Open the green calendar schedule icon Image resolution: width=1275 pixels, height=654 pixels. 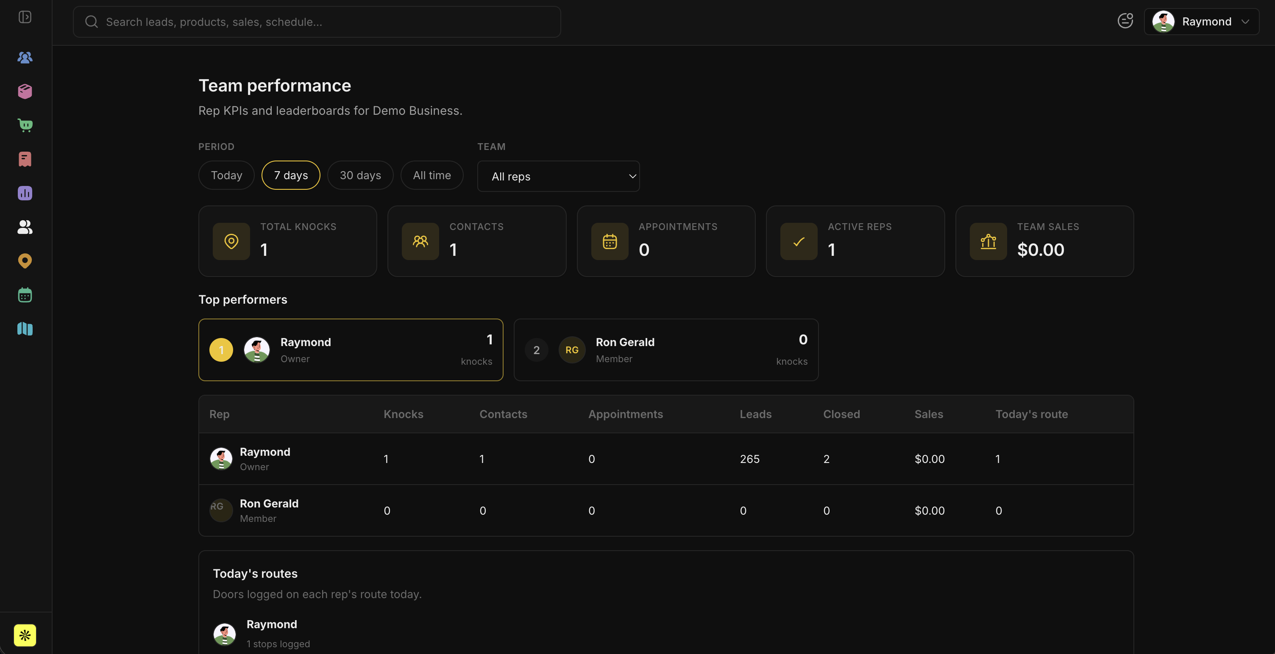pyautogui.click(x=25, y=295)
